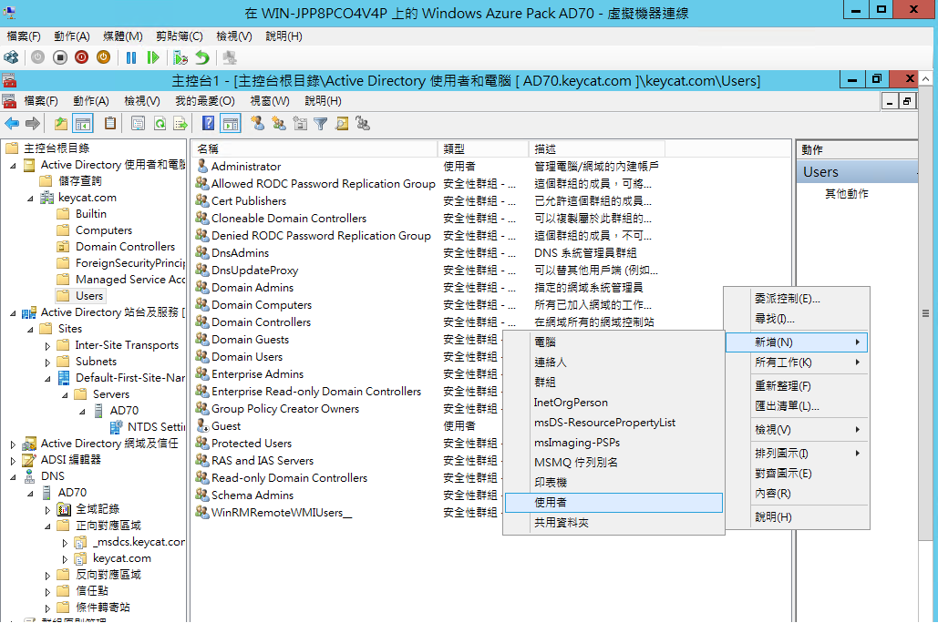Click the Up One Level folder icon
The image size is (938, 623).
tap(61, 124)
